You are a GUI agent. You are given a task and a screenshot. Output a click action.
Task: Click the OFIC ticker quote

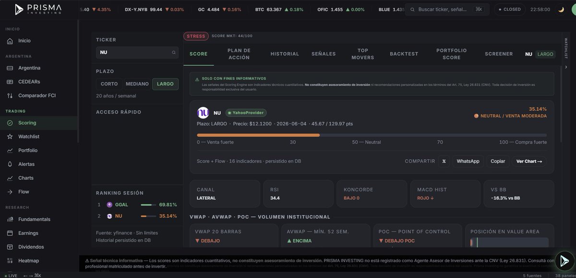point(341,10)
